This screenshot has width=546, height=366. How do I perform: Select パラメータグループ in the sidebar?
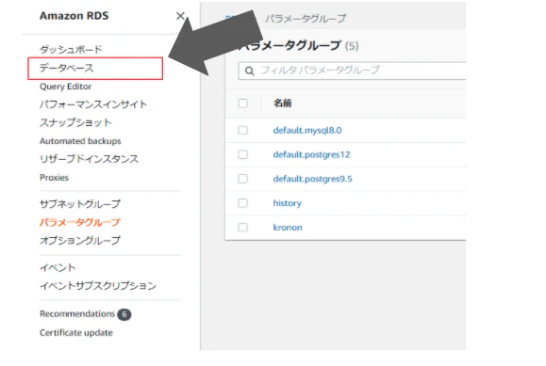(80, 222)
